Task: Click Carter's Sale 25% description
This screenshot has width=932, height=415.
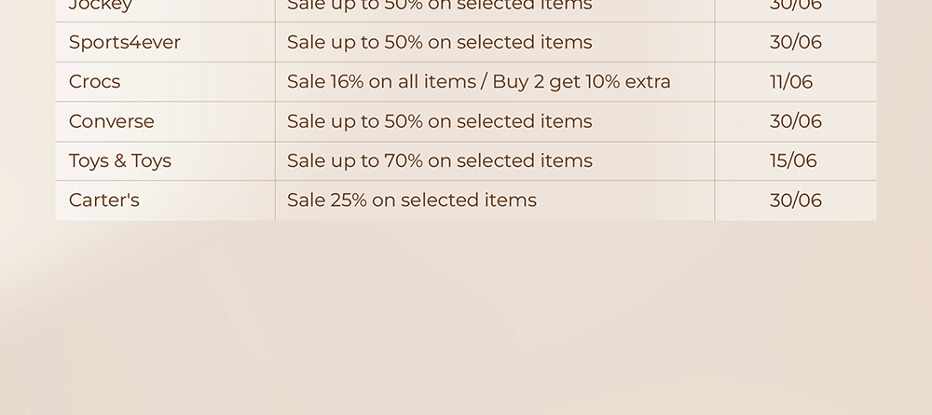Action: [411, 201]
